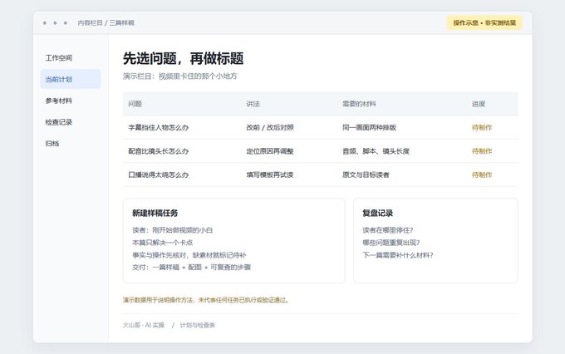Click the heading 先选问题，再做标题
Image resolution: width=565 pixels, height=354 pixels.
[x=183, y=58]
